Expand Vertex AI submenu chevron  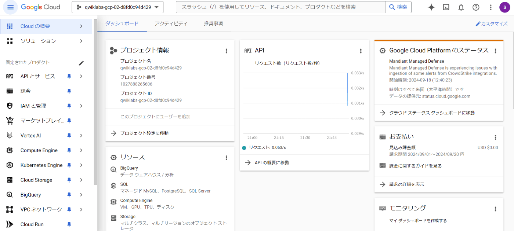point(81,136)
